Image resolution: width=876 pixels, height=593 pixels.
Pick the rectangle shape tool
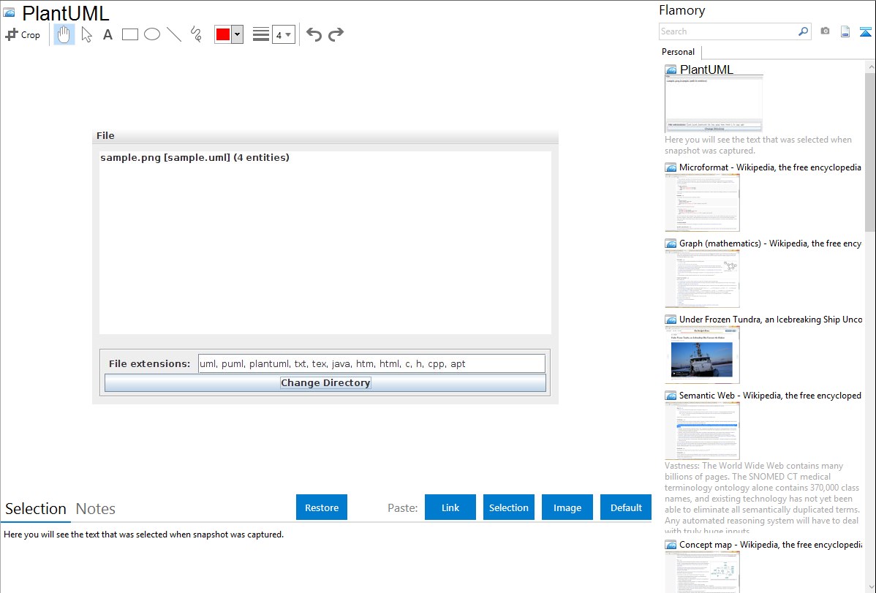130,34
